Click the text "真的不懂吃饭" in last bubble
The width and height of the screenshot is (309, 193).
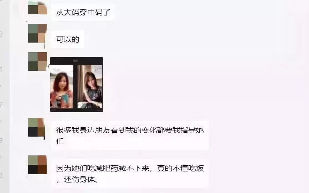coord(180,168)
